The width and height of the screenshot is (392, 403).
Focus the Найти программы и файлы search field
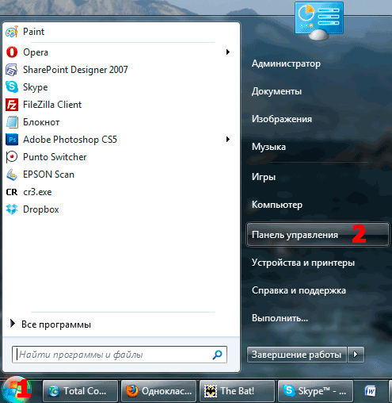(120, 355)
